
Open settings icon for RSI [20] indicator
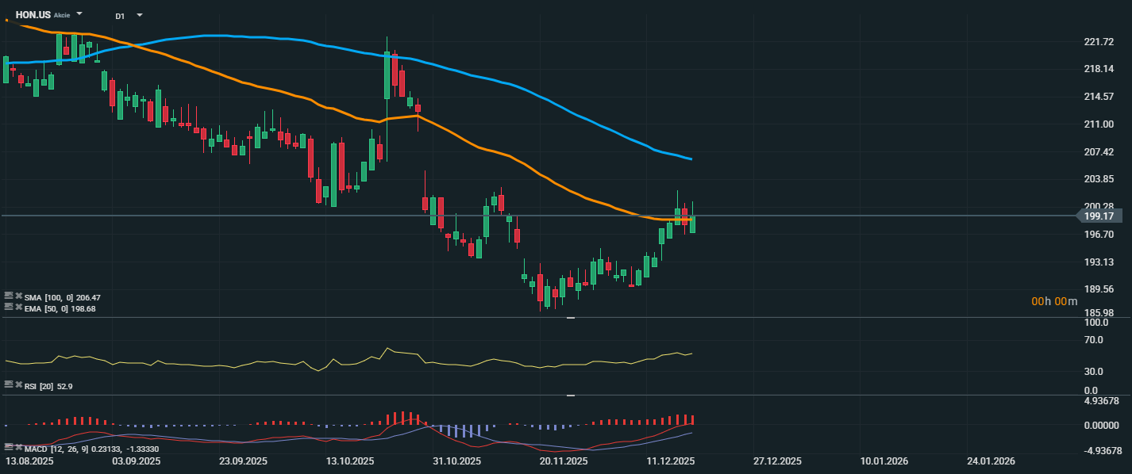pos(9,384)
